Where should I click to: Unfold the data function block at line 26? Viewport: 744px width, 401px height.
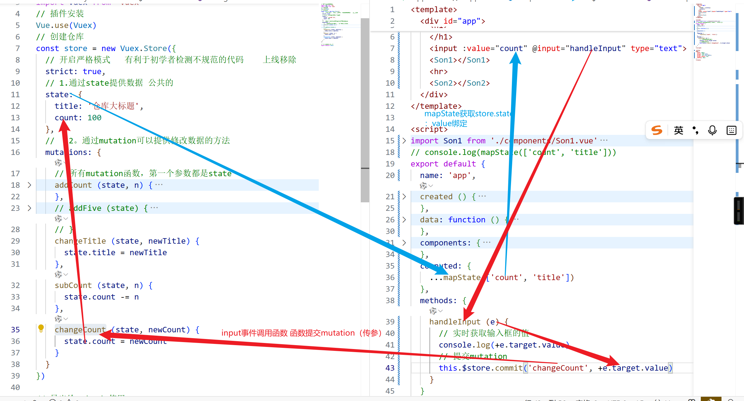point(404,220)
